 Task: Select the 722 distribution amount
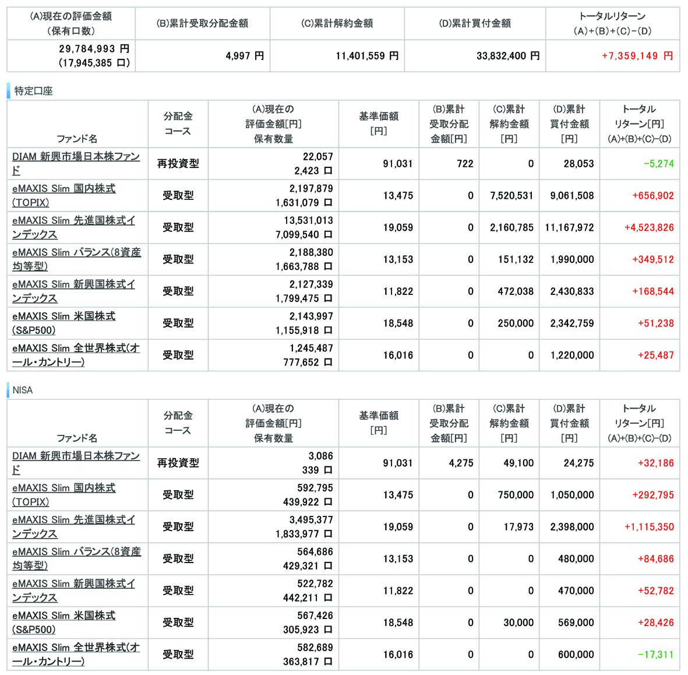[x=465, y=164]
